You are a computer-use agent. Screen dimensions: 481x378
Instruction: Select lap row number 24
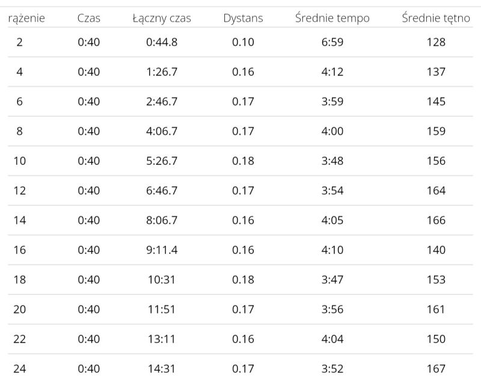240,367
